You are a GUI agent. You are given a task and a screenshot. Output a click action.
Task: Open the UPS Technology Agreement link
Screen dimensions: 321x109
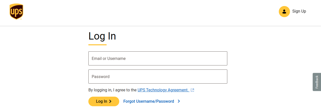(x=163, y=90)
